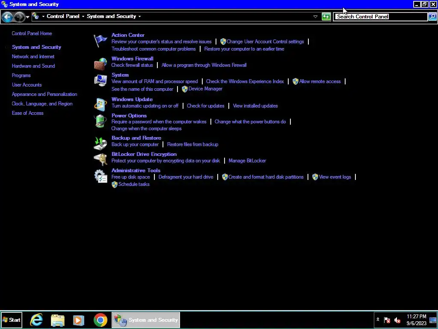Open Internet Explorer from the taskbar

point(37,320)
